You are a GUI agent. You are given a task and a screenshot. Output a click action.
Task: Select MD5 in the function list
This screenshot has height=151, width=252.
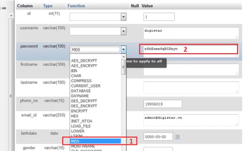[x=96, y=141]
